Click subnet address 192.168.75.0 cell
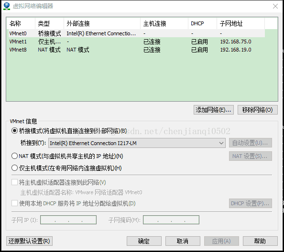Screen dimensions: 284x252 pos(236,42)
